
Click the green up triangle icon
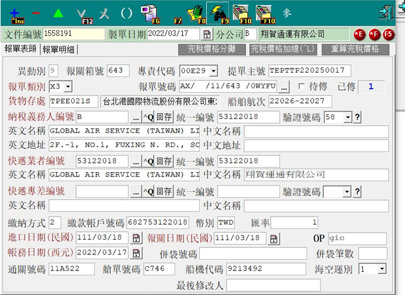(58, 13)
